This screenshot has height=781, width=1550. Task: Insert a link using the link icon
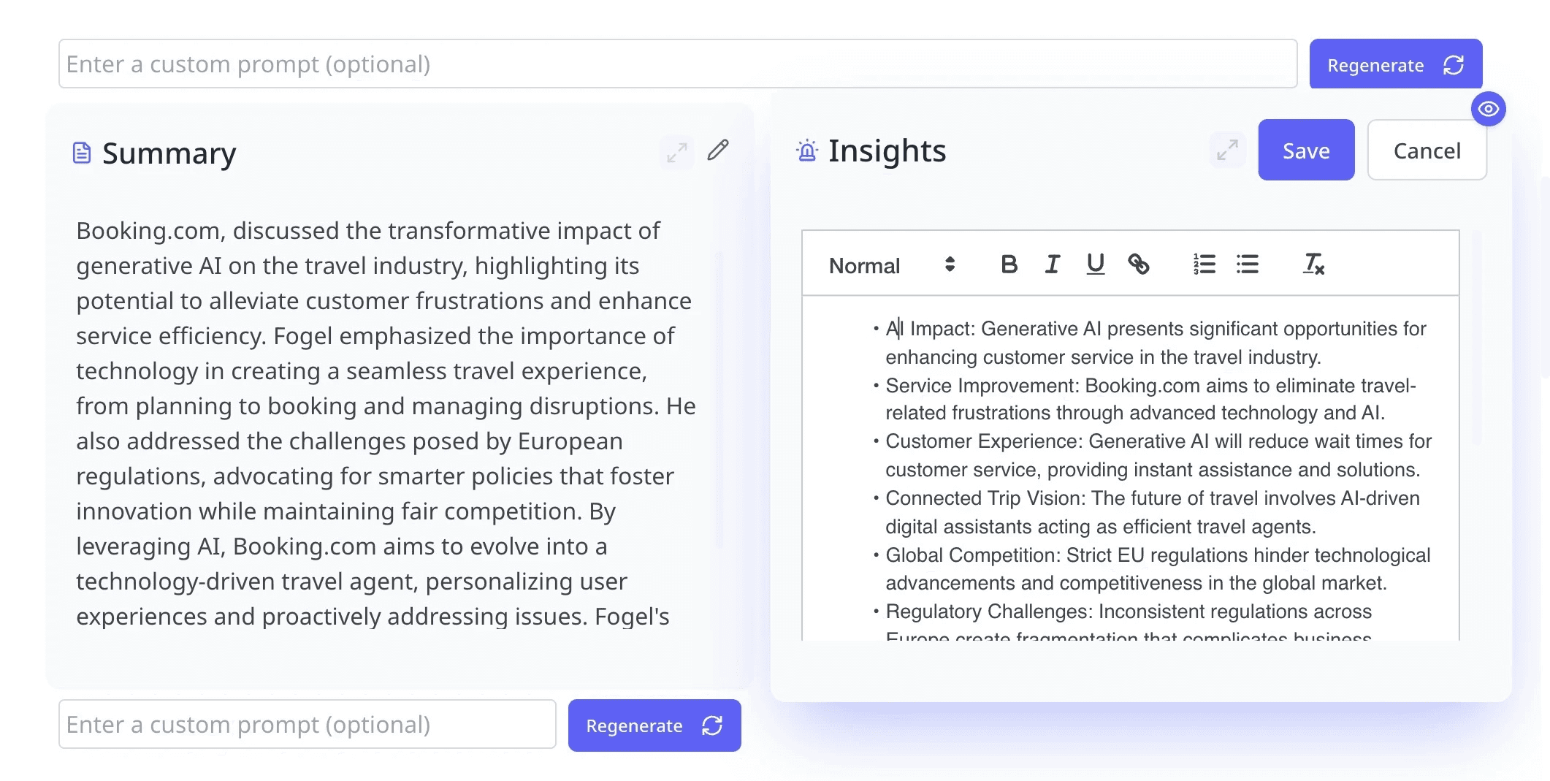click(1138, 264)
